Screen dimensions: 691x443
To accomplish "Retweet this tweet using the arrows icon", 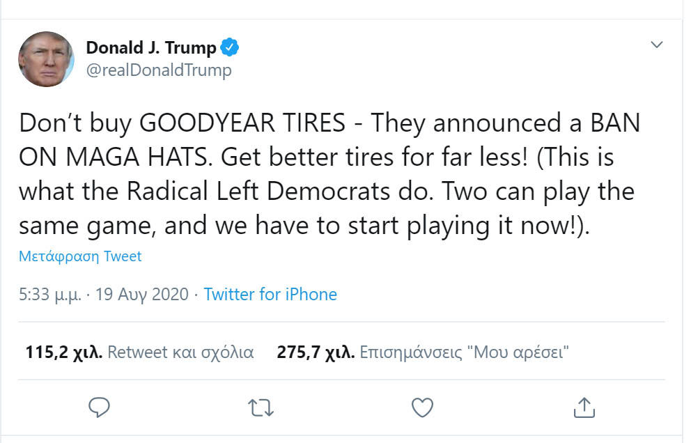I will tap(261, 407).
